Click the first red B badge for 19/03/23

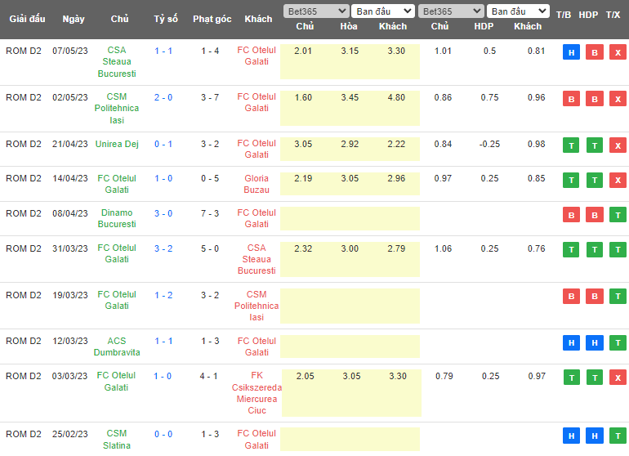tap(572, 296)
